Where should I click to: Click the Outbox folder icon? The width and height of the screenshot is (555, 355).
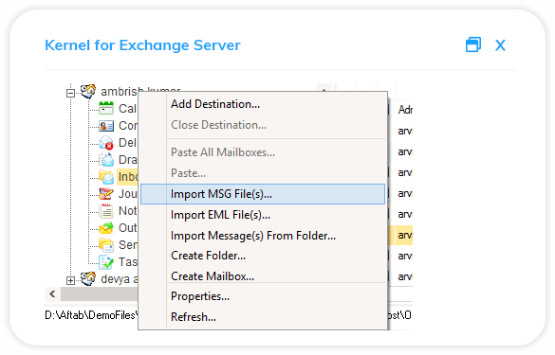pos(106,228)
